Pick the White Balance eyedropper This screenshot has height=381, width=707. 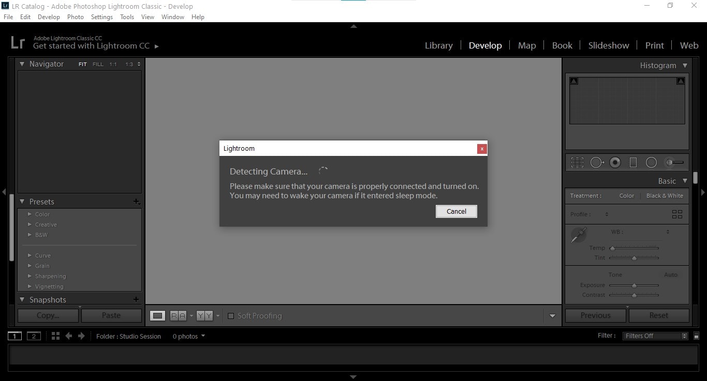tap(578, 235)
